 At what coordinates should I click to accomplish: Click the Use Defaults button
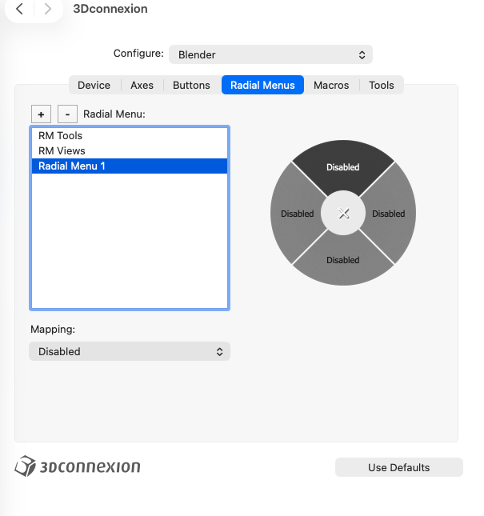pyautogui.click(x=398, y=467)
